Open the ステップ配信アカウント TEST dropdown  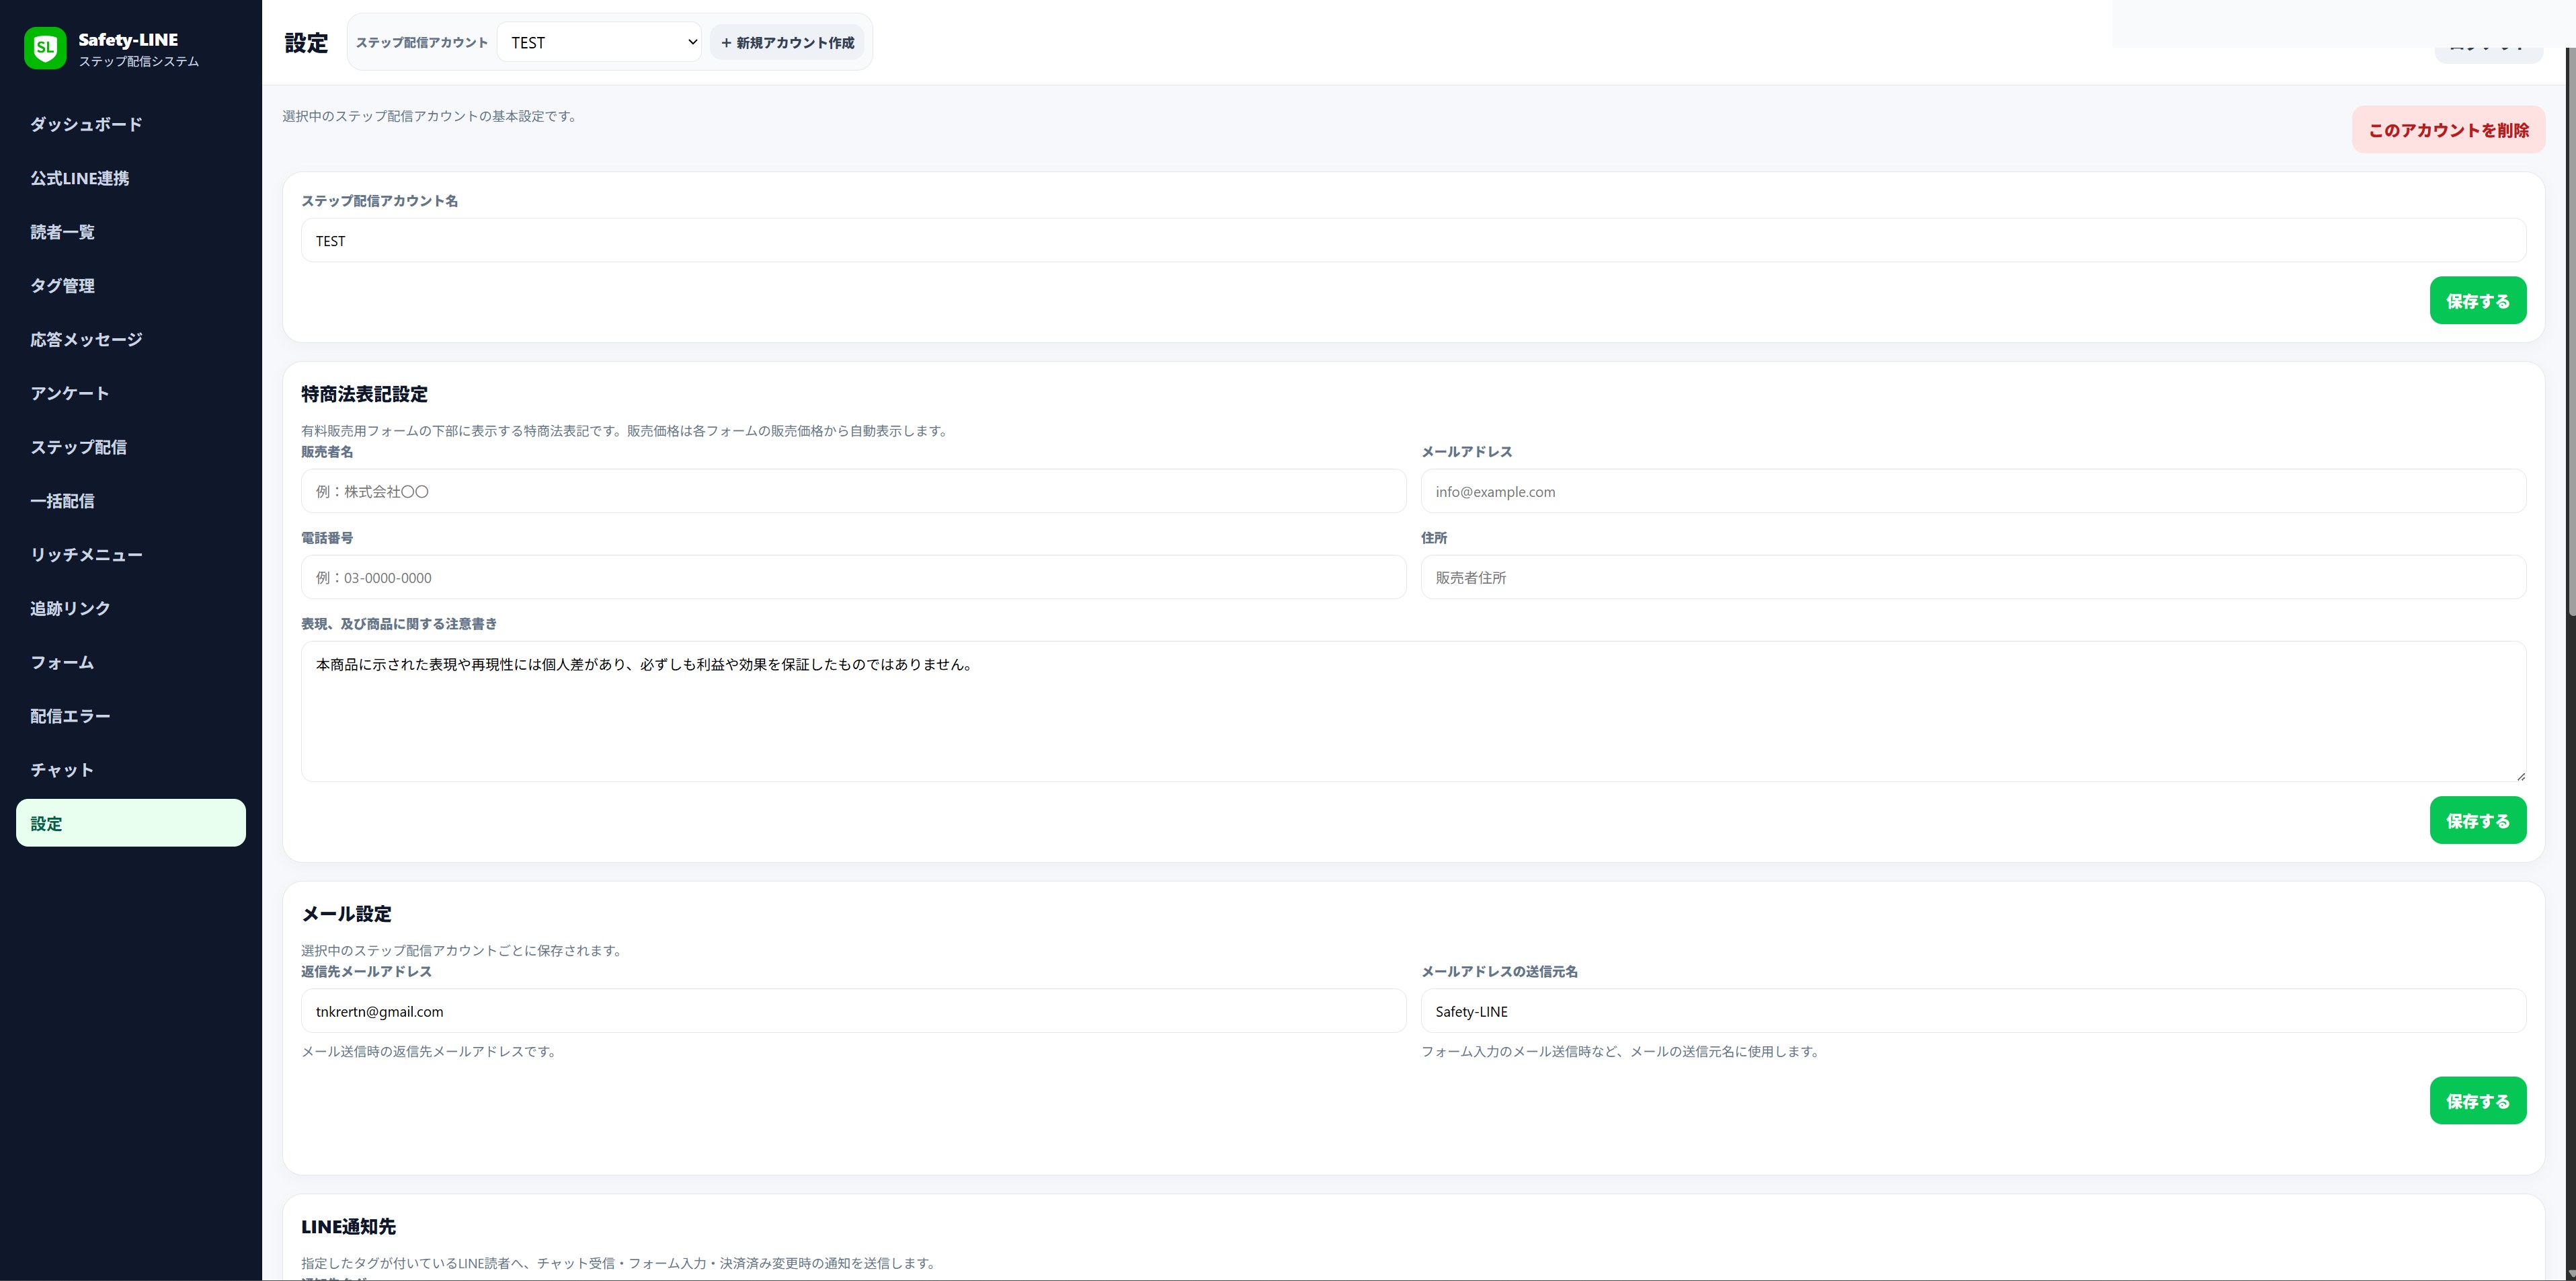point(599,42)
